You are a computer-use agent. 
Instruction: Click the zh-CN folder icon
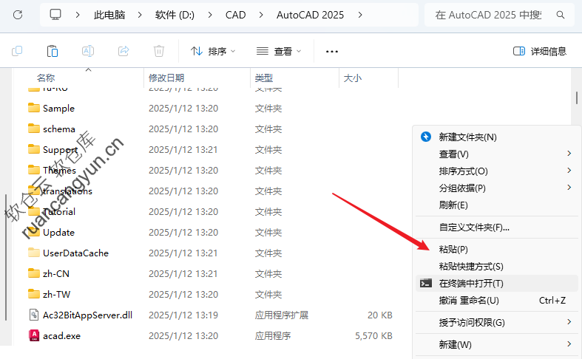(34, 273)
